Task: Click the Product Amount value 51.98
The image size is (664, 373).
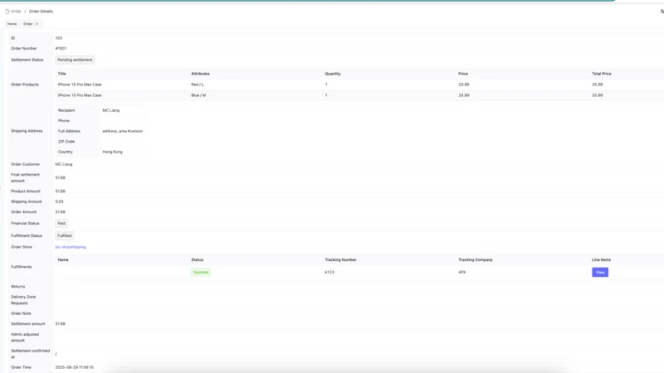Action: point(60,191)
